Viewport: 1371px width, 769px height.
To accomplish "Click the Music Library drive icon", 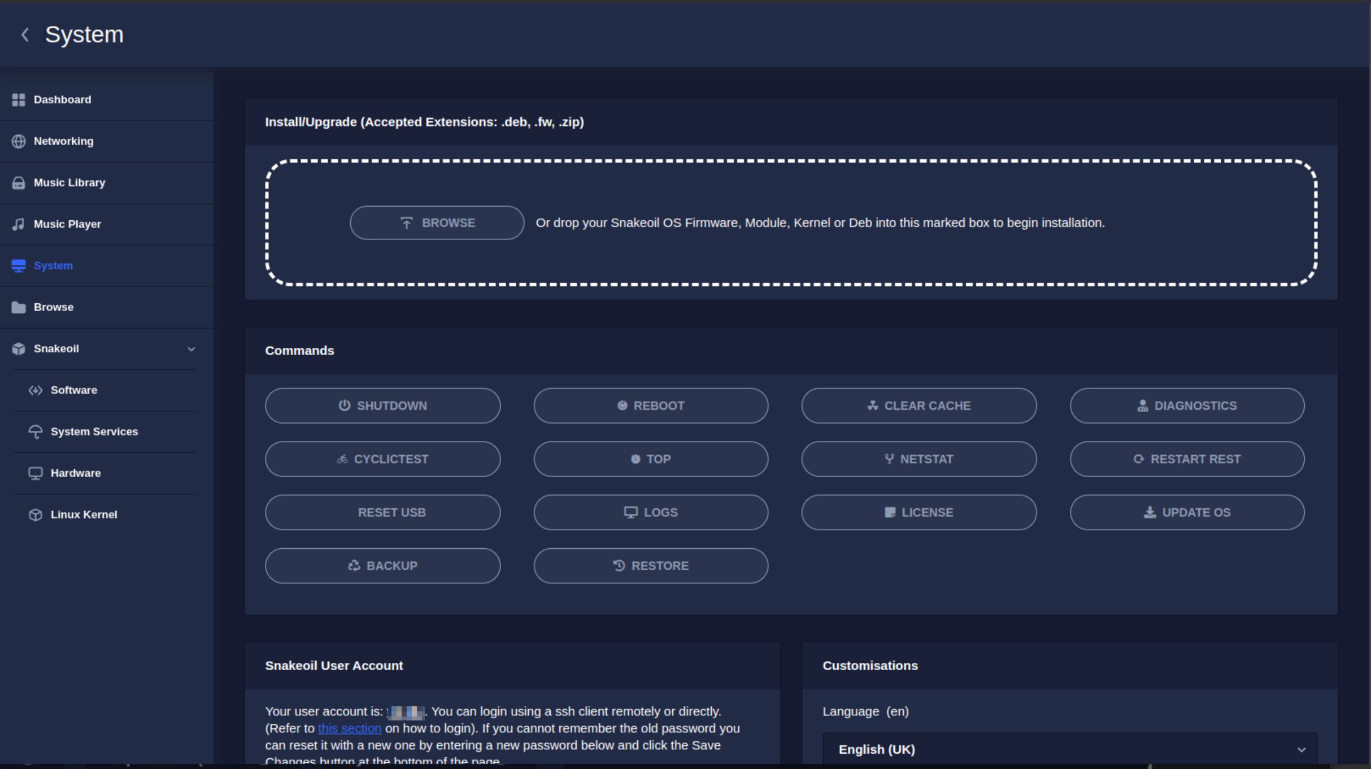I will (x=19, y=183).
